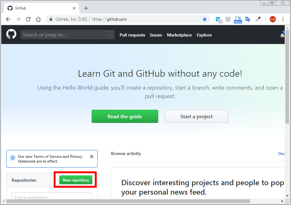This screenshot has width=291, height=205.
Task: Create a New repository
Action: (76, 180)
